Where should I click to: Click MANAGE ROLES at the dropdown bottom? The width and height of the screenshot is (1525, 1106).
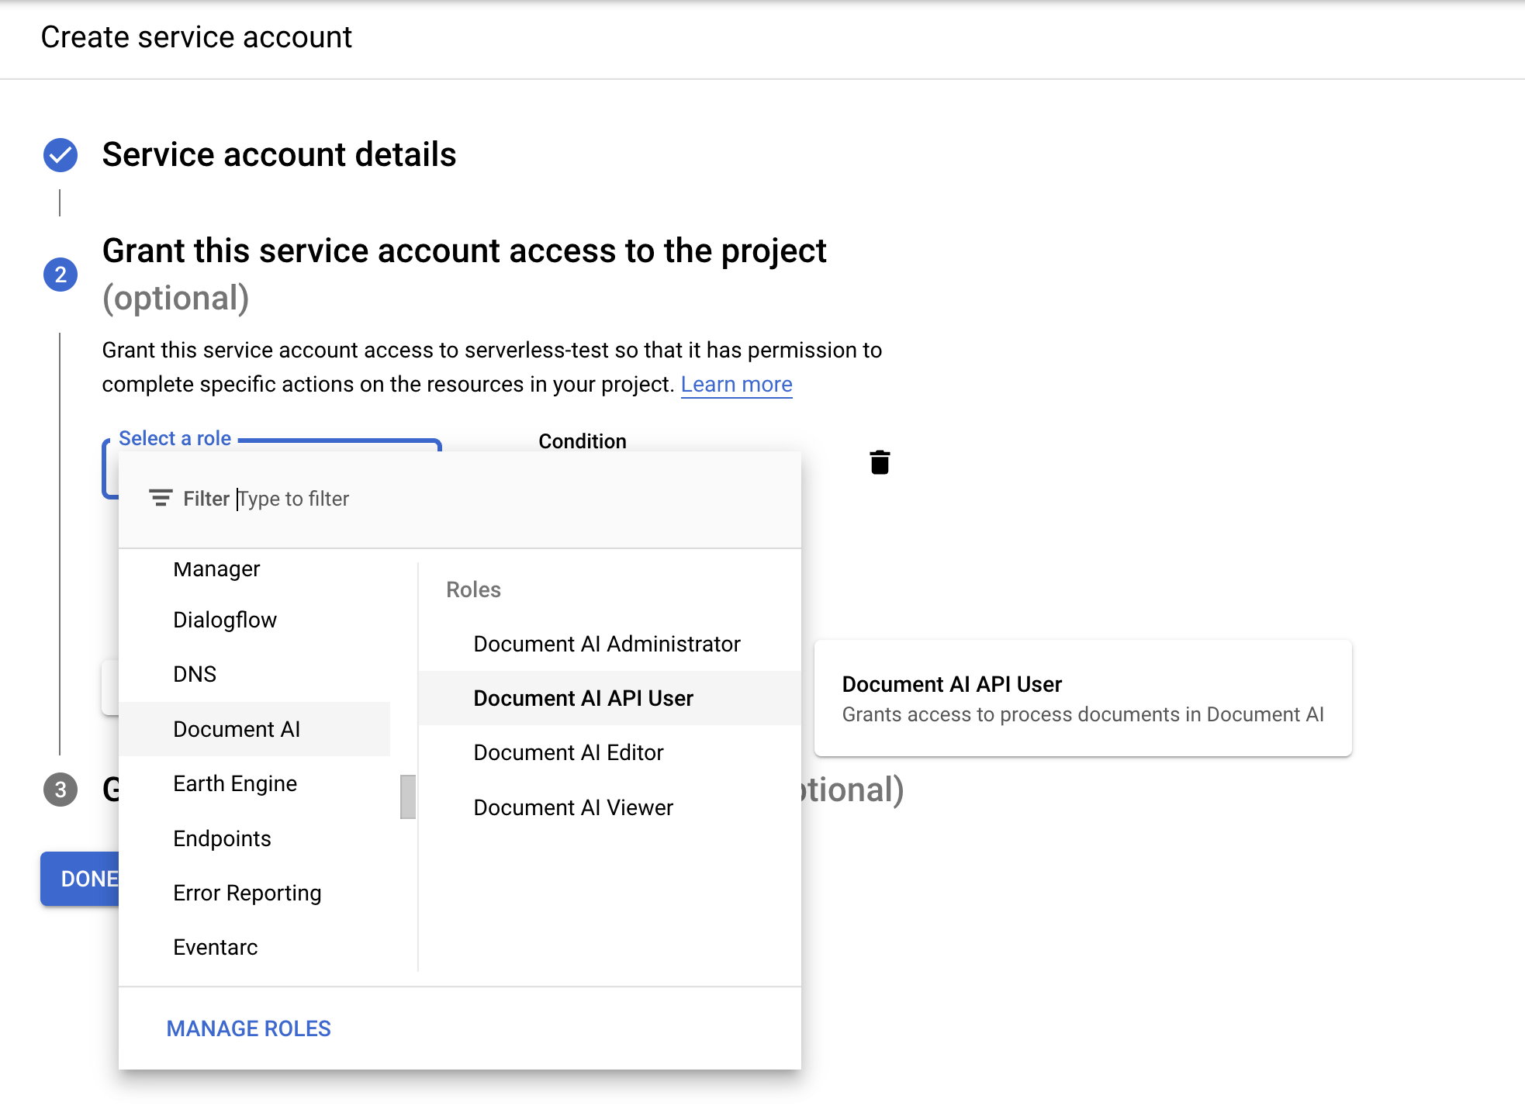(248, 1028)
